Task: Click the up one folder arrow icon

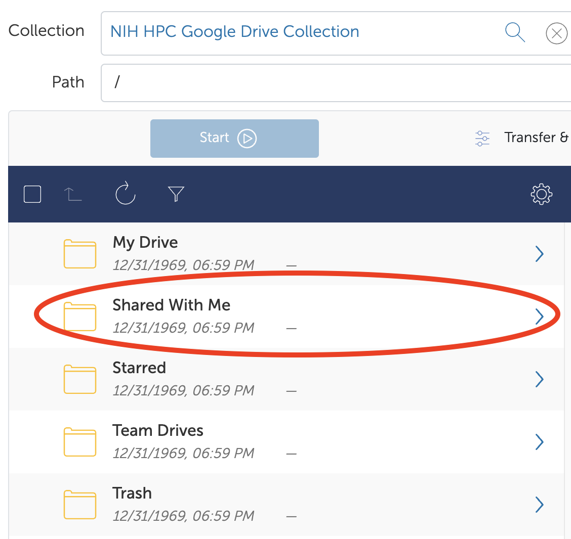Action: pos(73,194)
